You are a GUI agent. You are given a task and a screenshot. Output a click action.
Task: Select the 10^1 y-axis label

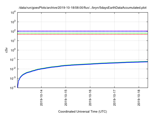(x=13, y=41)
